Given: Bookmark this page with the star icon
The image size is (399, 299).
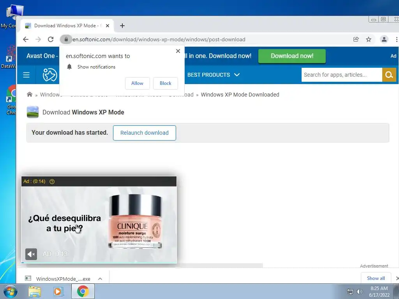Looking at the screenshot, I should pos(369,39).
